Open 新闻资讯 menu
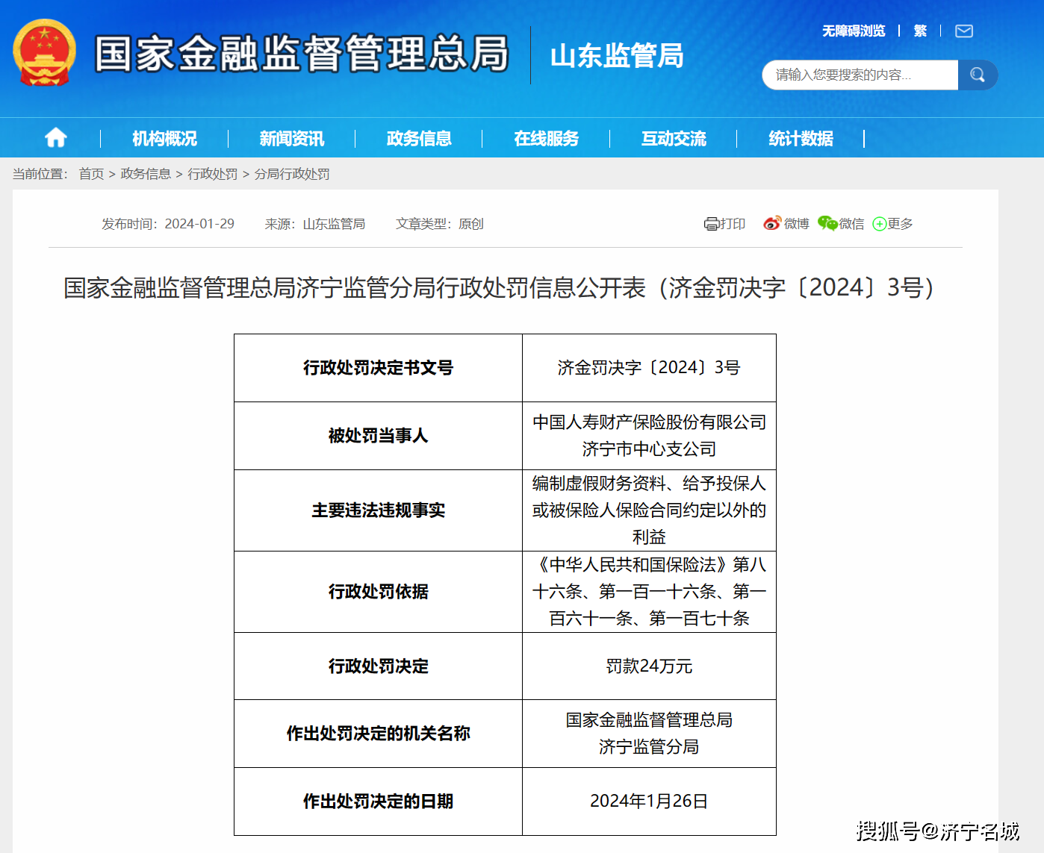1044x853 pixels. point(291,138)
